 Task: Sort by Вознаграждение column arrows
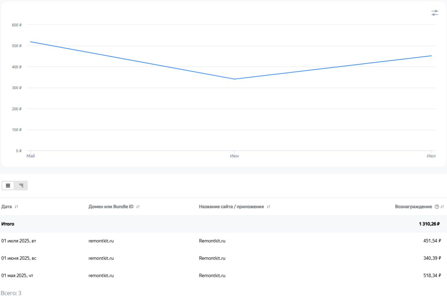[x=442, y=207]
